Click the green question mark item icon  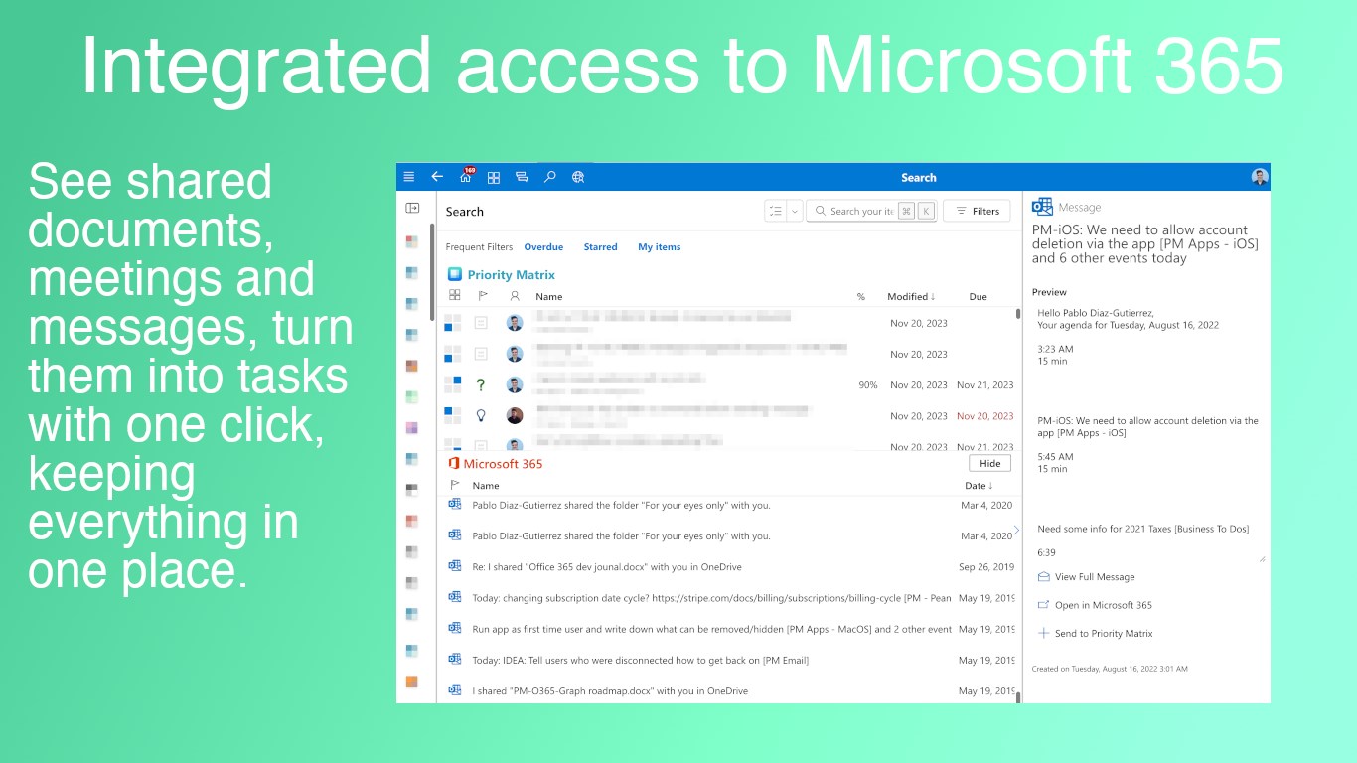click(481, 384)
